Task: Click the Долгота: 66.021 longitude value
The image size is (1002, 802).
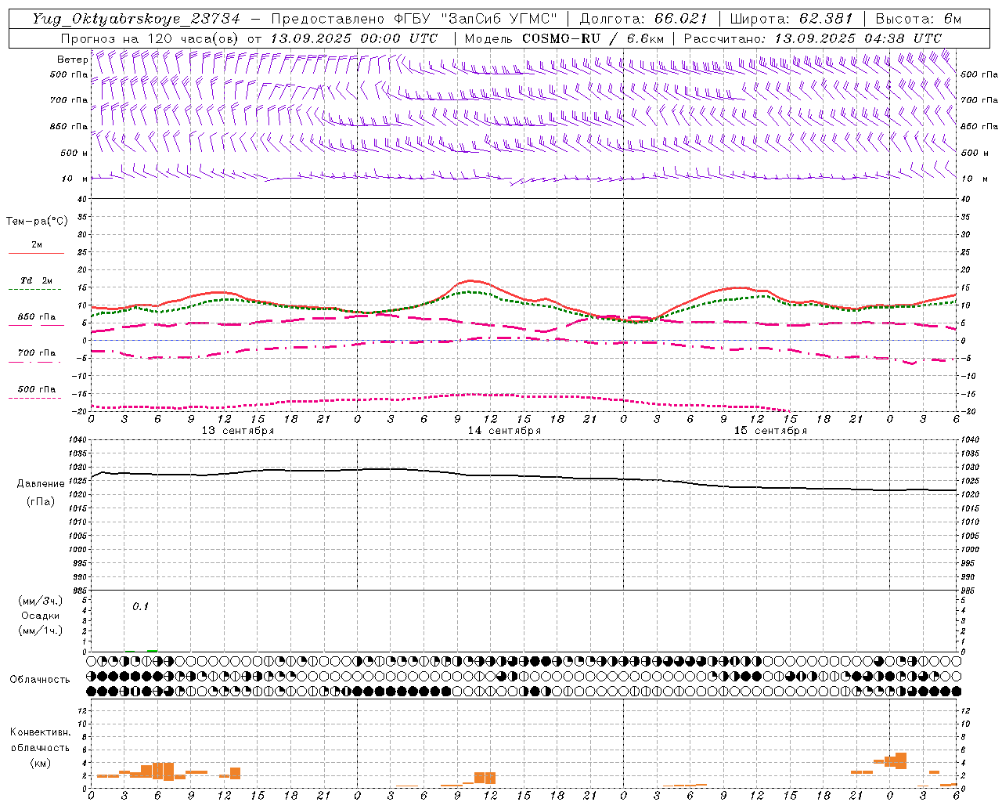Action: 643,19
